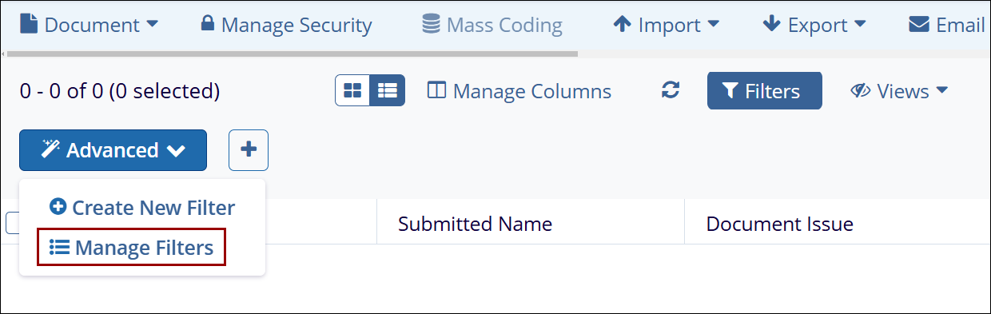Open the Import dropdown
Screen dimensions: 991x314
coord(666,25)
